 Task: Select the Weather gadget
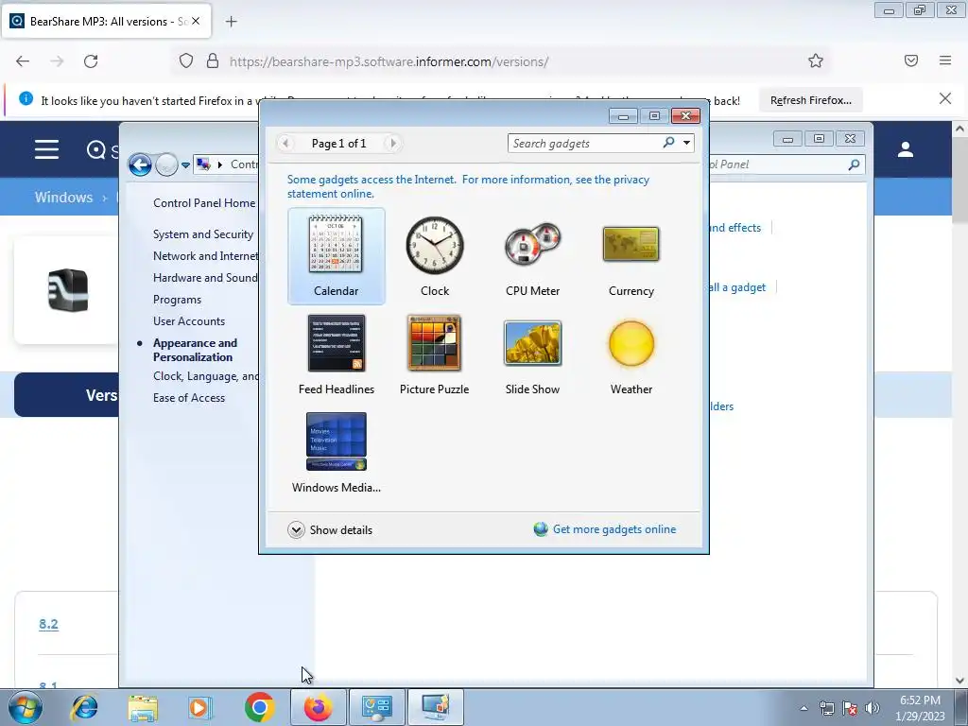click(631, 354)
